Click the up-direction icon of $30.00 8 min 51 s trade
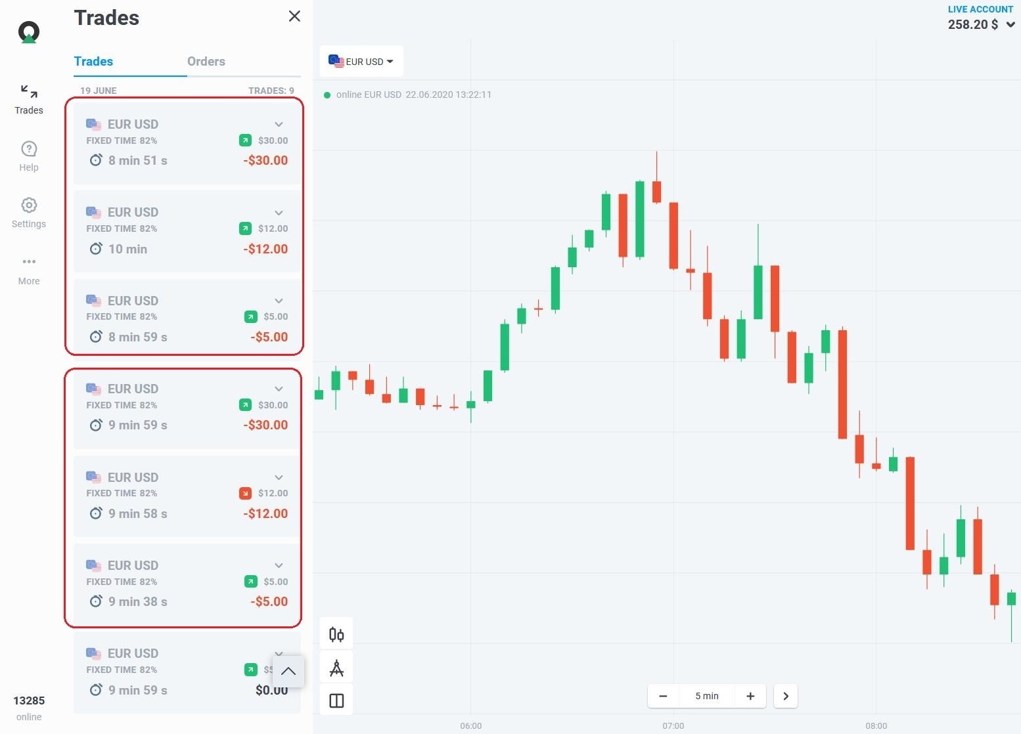Screen dimensions: 1021x734 click(245, 140)
